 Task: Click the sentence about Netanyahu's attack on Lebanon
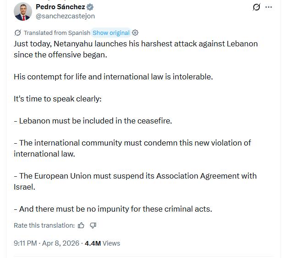(x=136, y=49)
